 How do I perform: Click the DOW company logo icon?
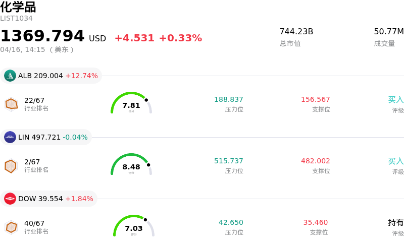(10, 199)
